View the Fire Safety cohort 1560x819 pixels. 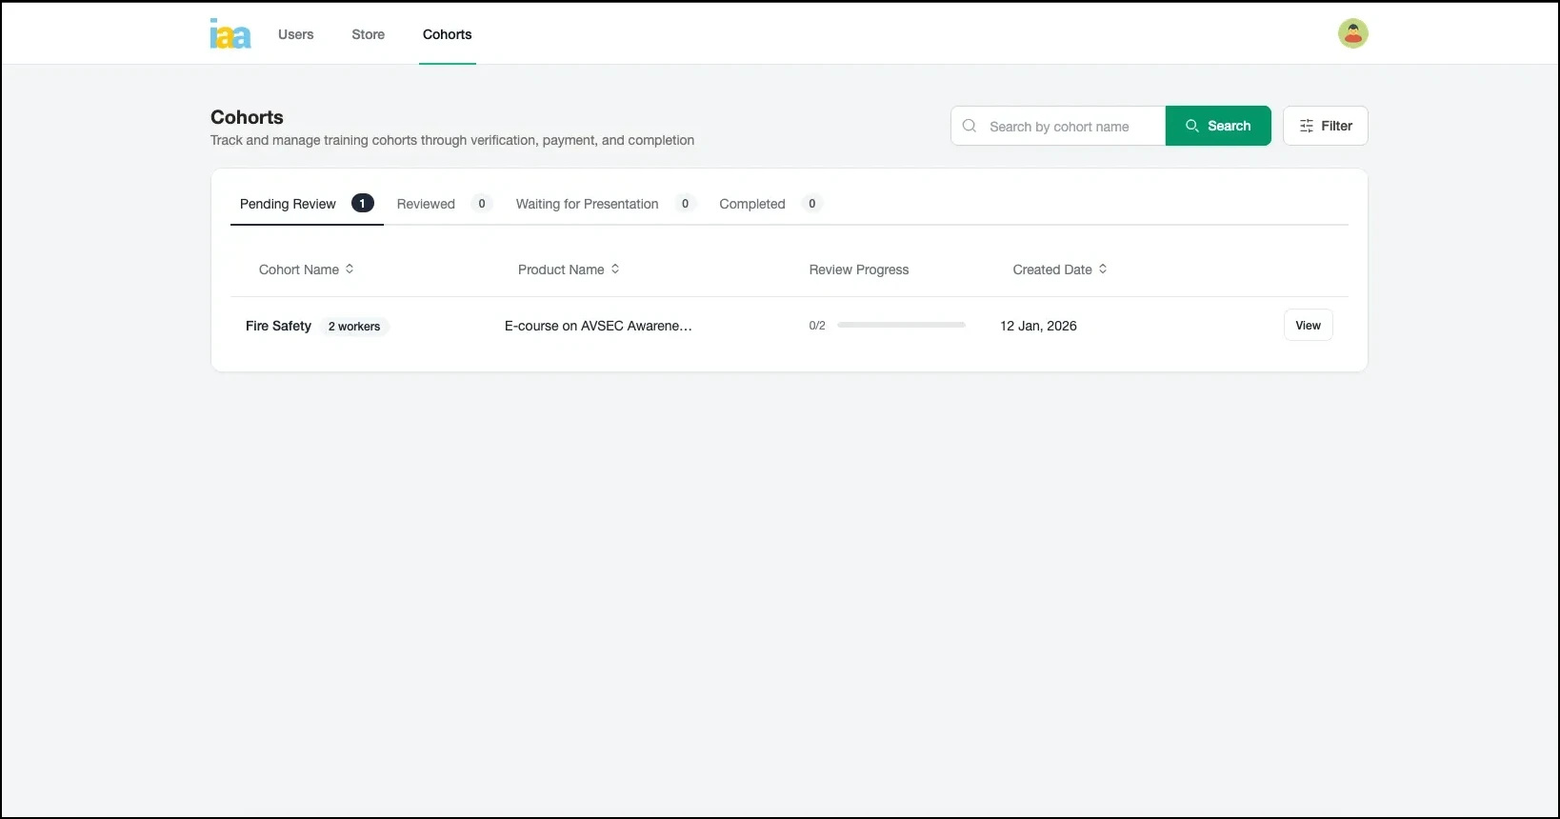[1308, 326]
